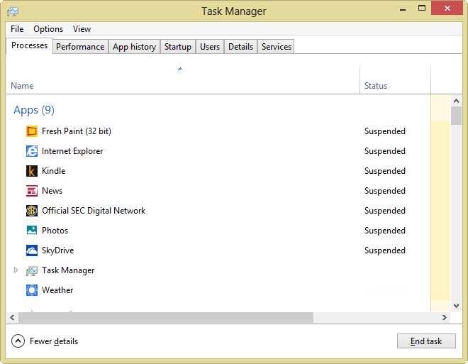Image resolution: width=468 pixels, height=364 pixels.
Task: Close the Task Manager window
Action: pos(447,8)
